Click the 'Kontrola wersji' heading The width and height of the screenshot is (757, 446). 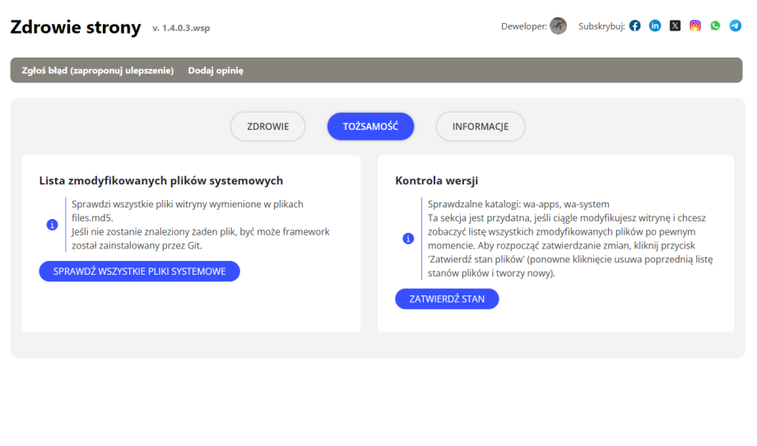pyautogui.click(x=436, y=180)
